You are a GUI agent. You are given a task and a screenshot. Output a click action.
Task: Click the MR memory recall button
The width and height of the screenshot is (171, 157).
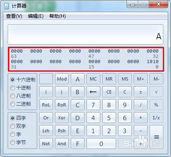[109, 79]
